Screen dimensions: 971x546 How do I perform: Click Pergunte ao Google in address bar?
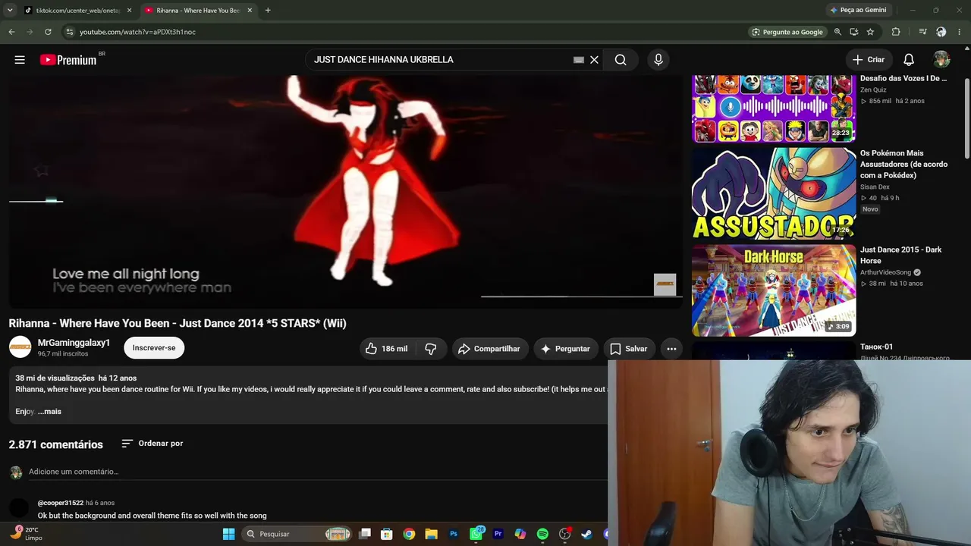pyautogui.click(x=787, y=32)
